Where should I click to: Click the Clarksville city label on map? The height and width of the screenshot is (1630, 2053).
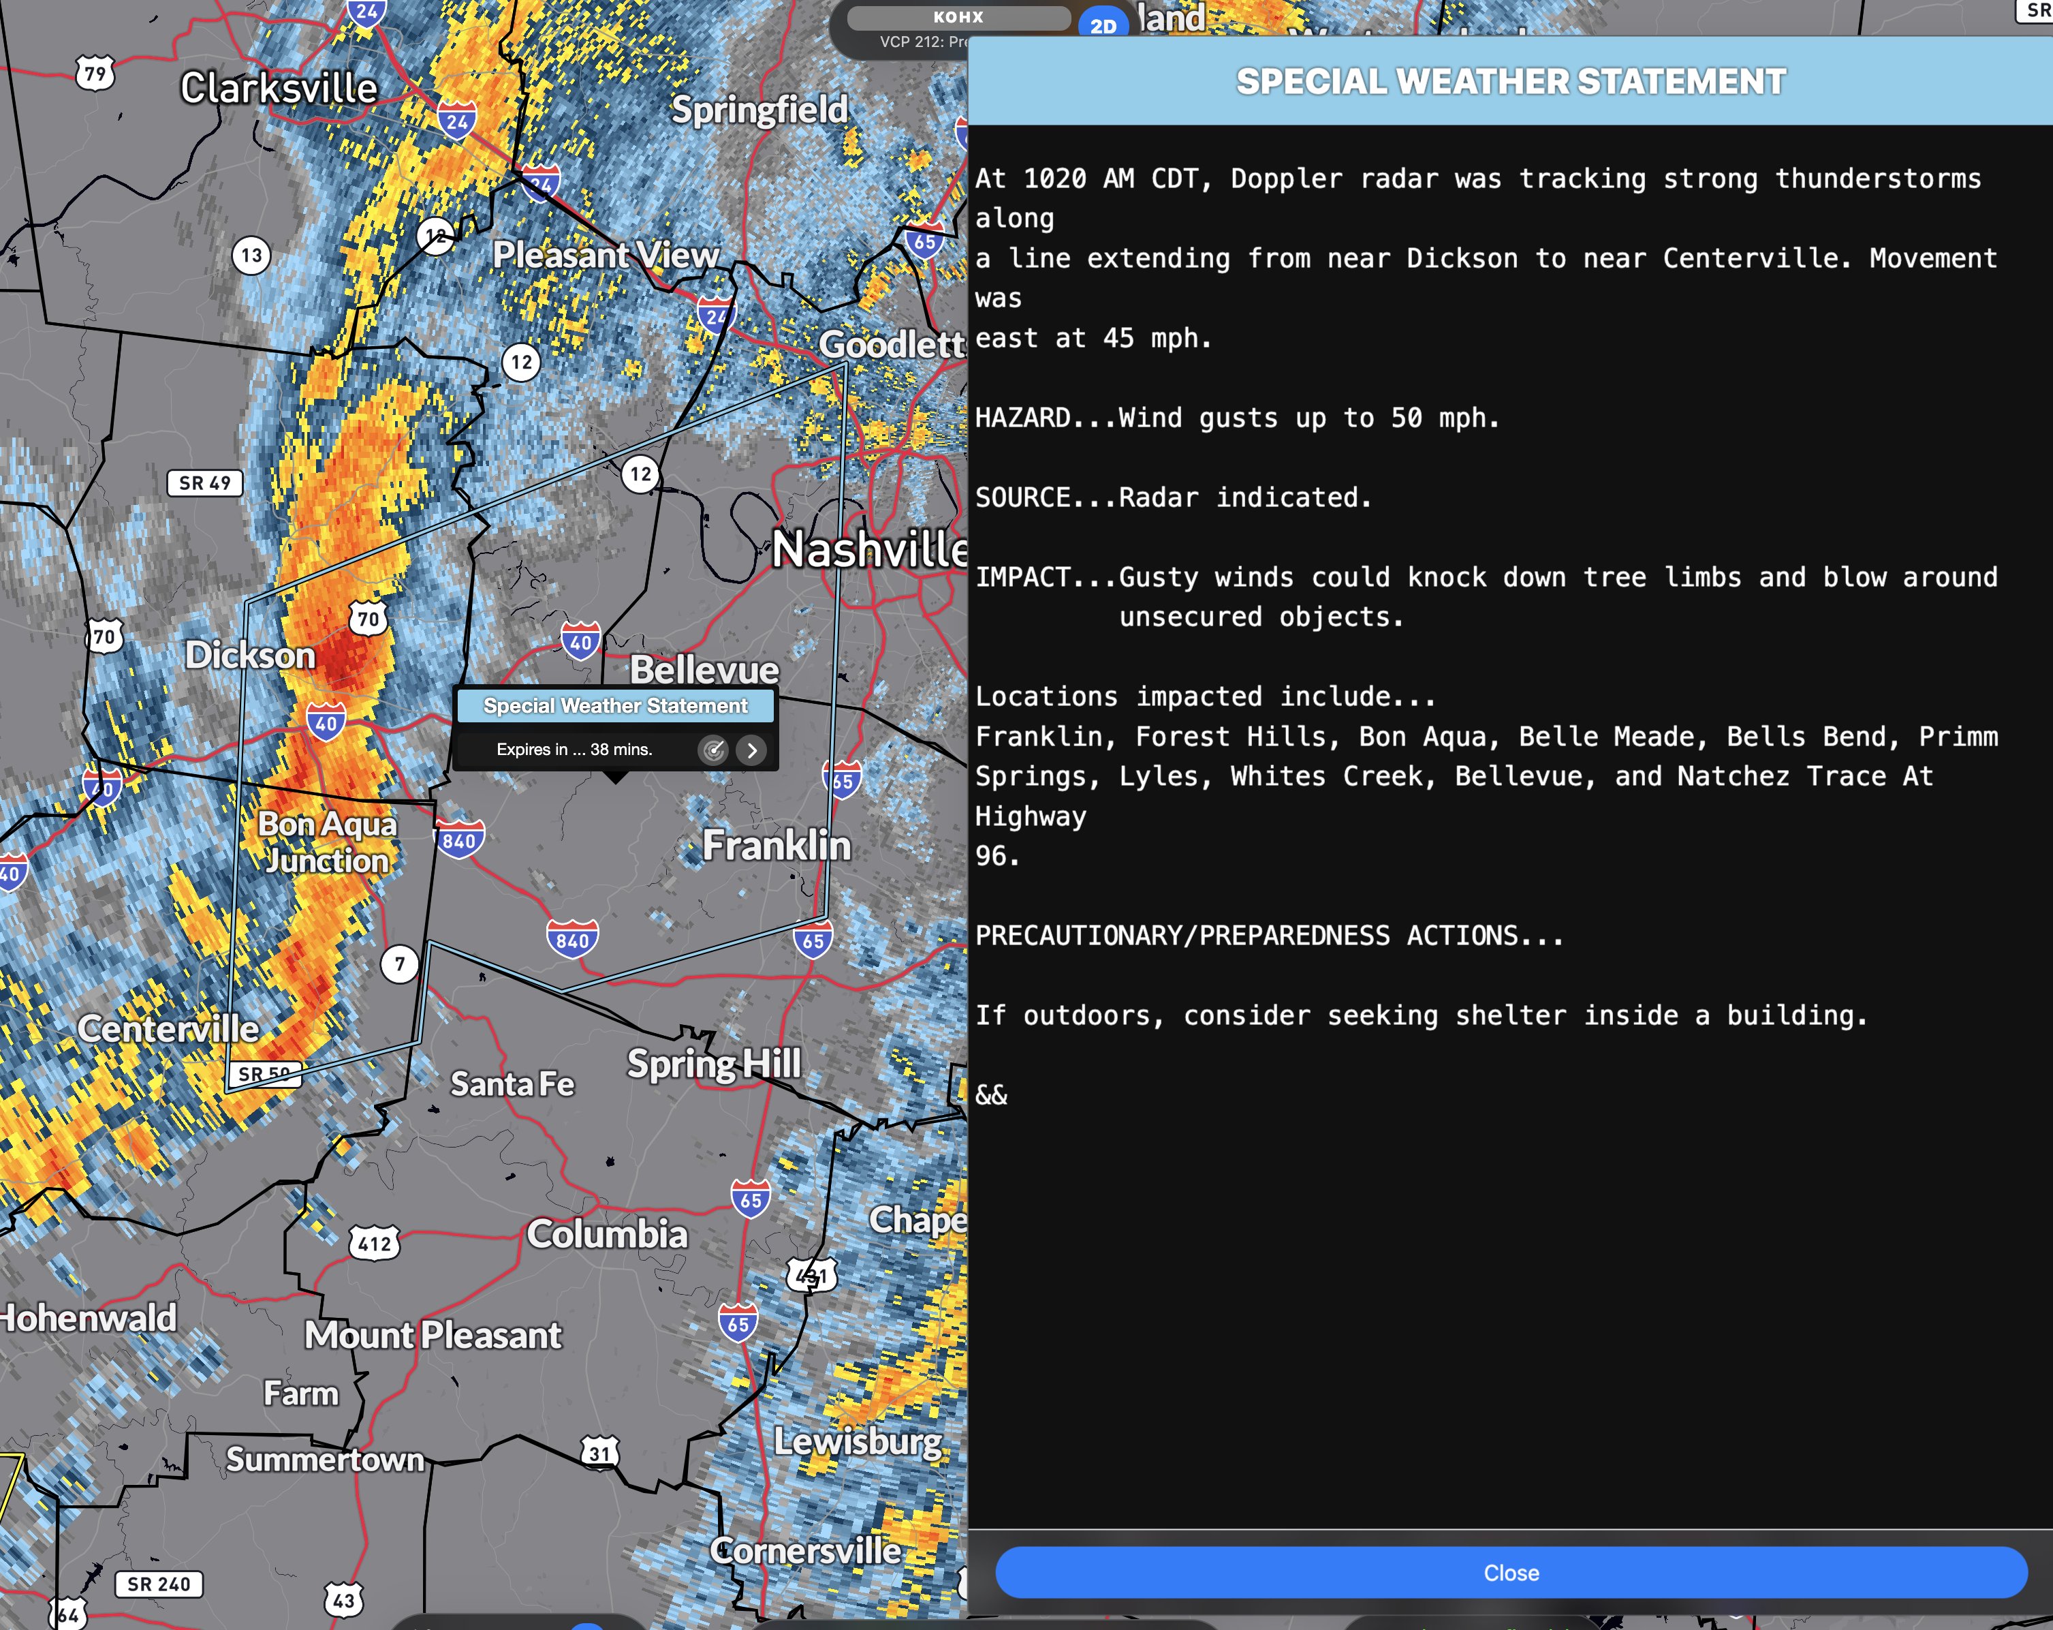tap(279, 89)
